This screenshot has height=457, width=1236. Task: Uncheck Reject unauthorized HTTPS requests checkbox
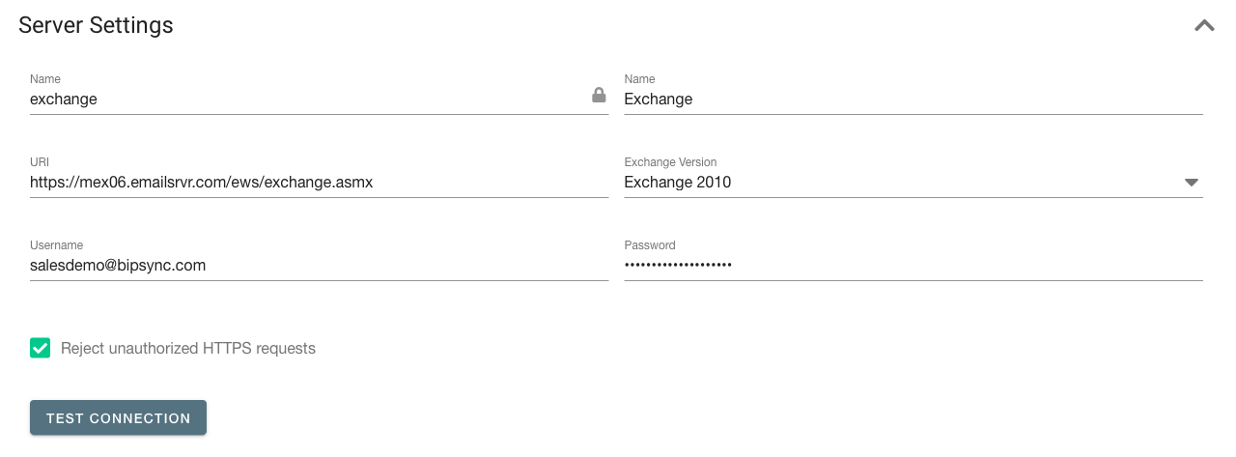point(40,348)
